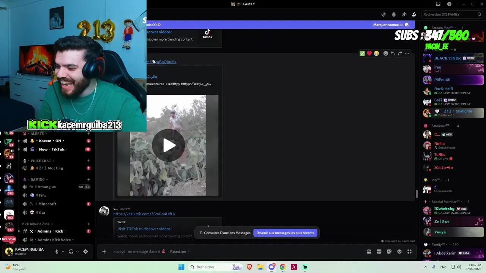The height and width of the screenshot is (273, 486).
Task: Collapse the Kick Admins Zone category
Action: coord(38,224)
